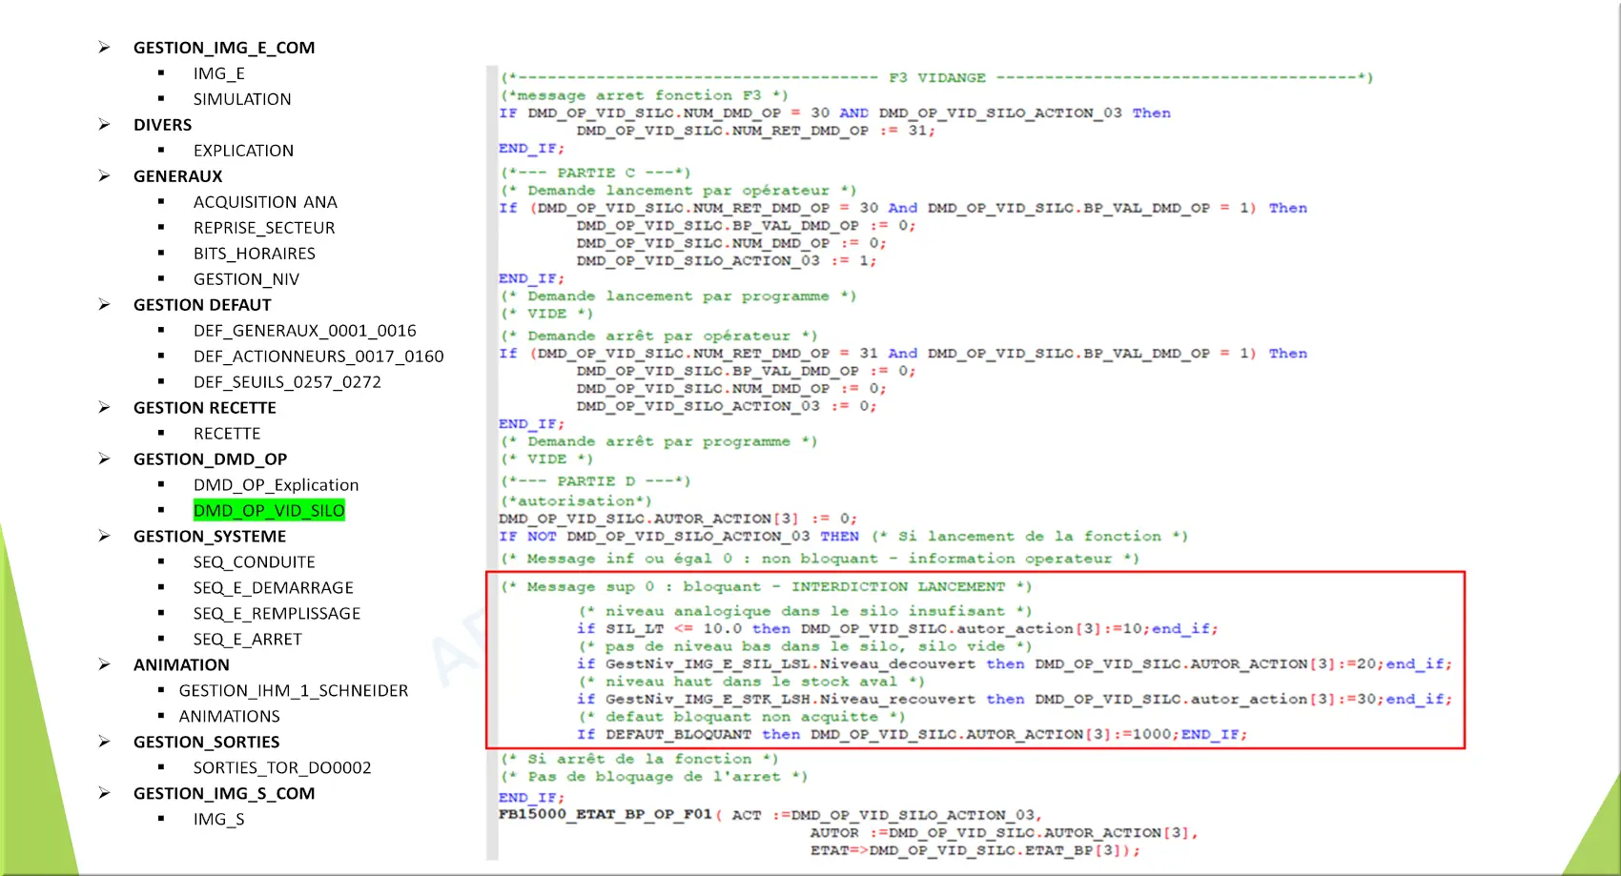Screen dimensions: 1621x876
Task: Open the SIMULATION entry
Action: coord(242,99)
